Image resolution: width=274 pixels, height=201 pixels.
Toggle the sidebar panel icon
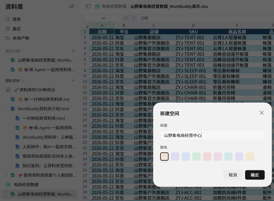(x=89, y=6)
